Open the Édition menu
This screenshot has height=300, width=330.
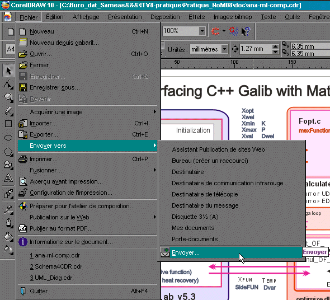tap(54, 17)
